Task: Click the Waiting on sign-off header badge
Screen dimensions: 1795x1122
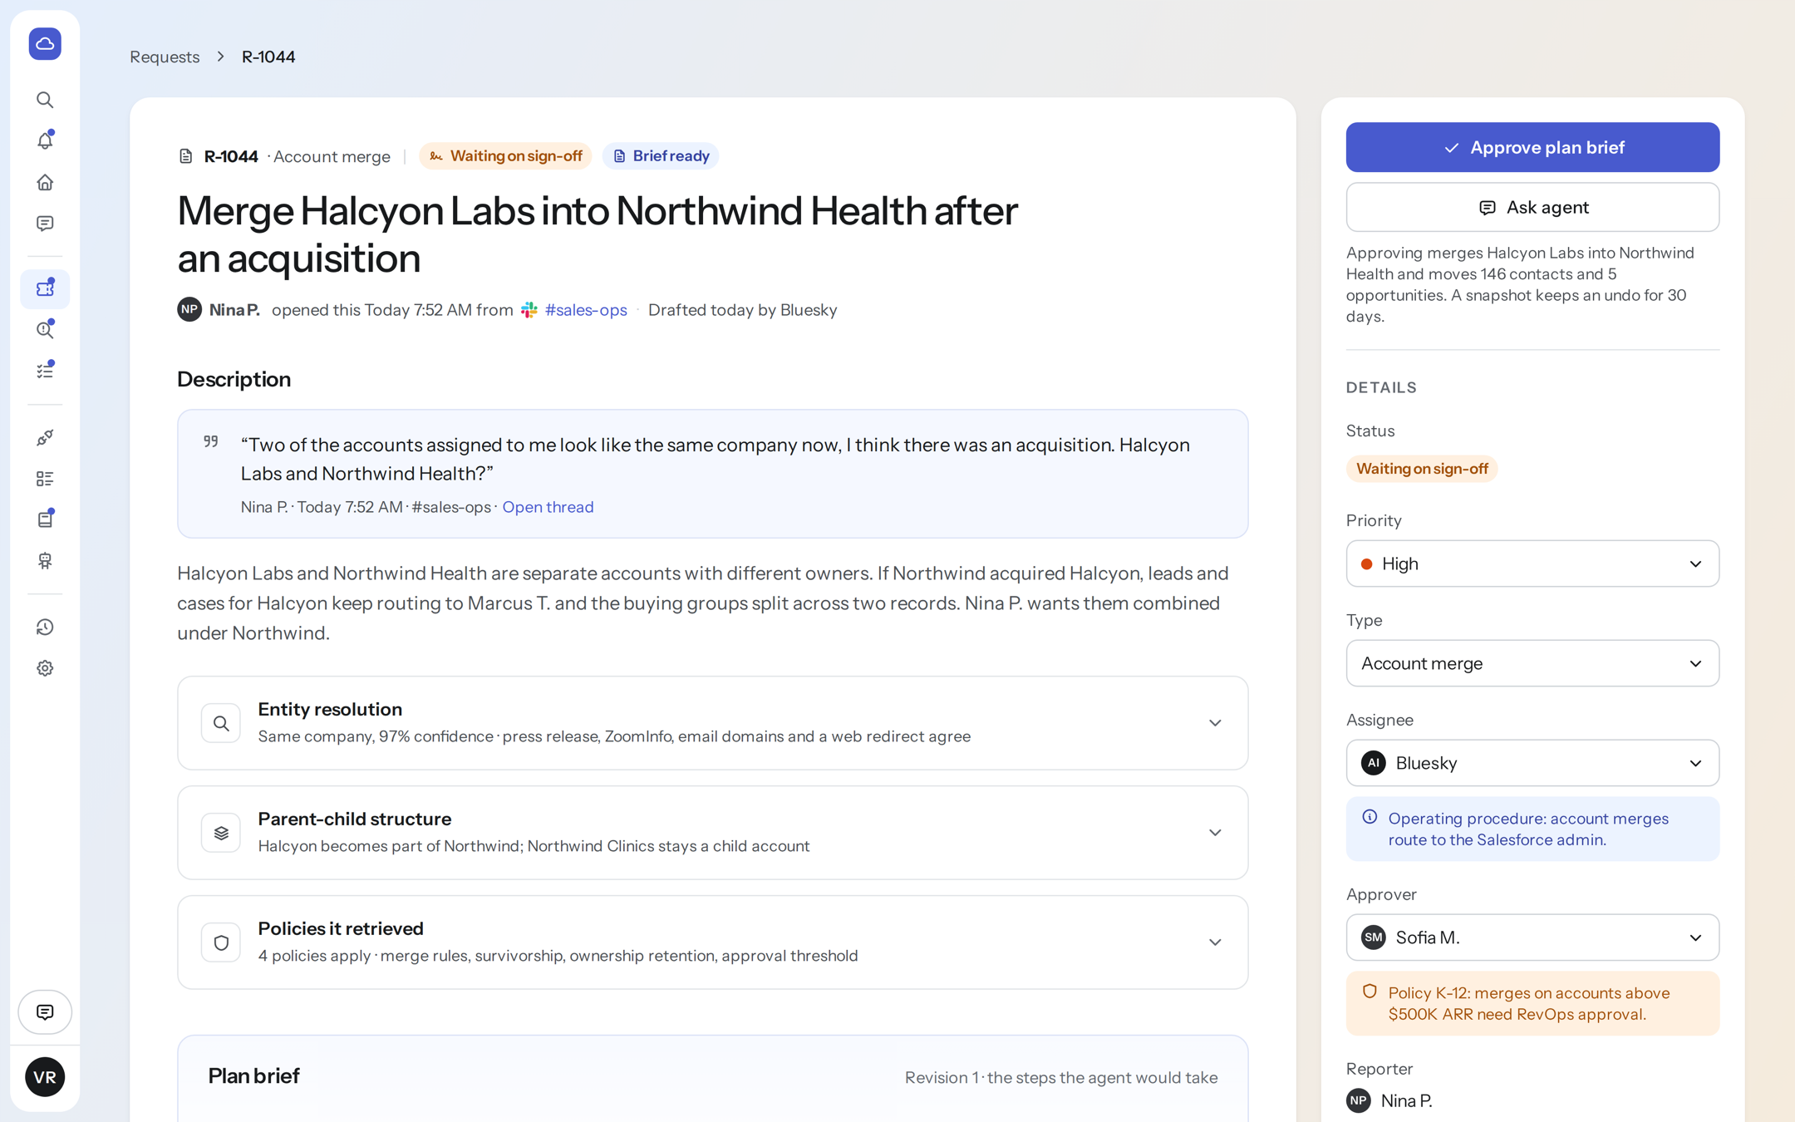Action: [x=505, y=156]
